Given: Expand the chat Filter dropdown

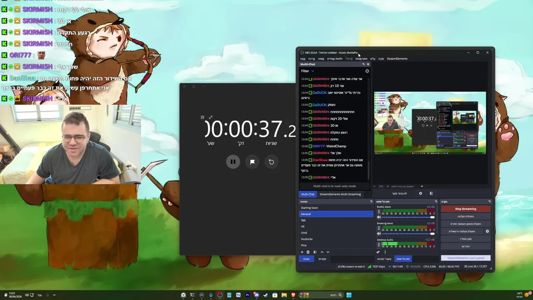Looking at the screenshot, I should pos(307,71).
